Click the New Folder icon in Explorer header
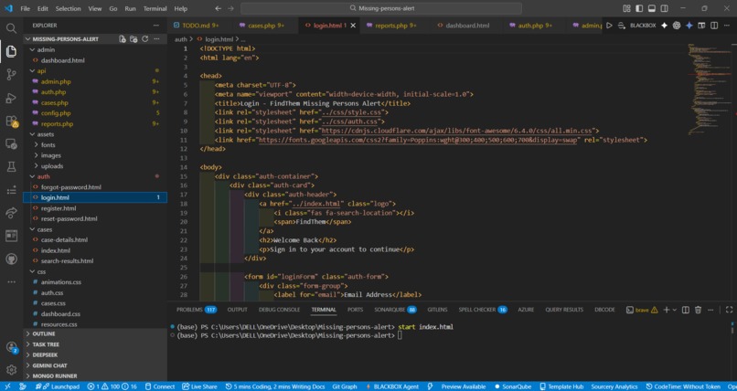 pos(134,39)
